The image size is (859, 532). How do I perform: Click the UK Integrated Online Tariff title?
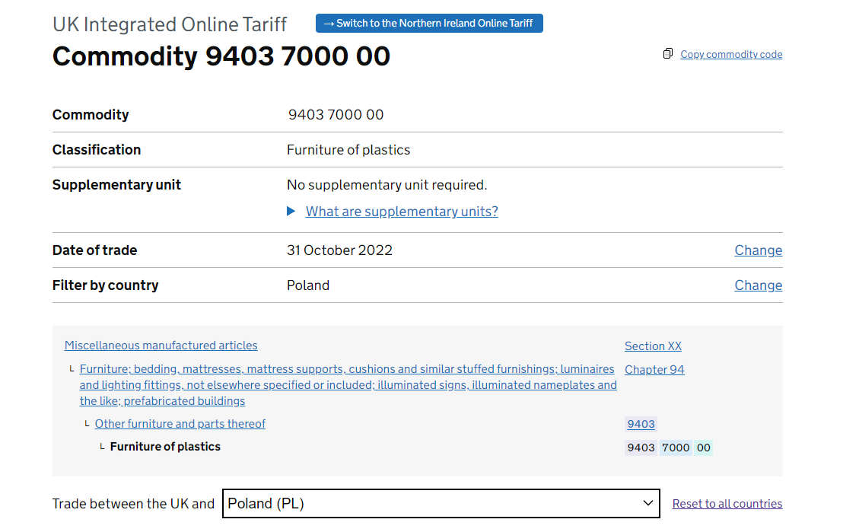[x=170, y=24]
